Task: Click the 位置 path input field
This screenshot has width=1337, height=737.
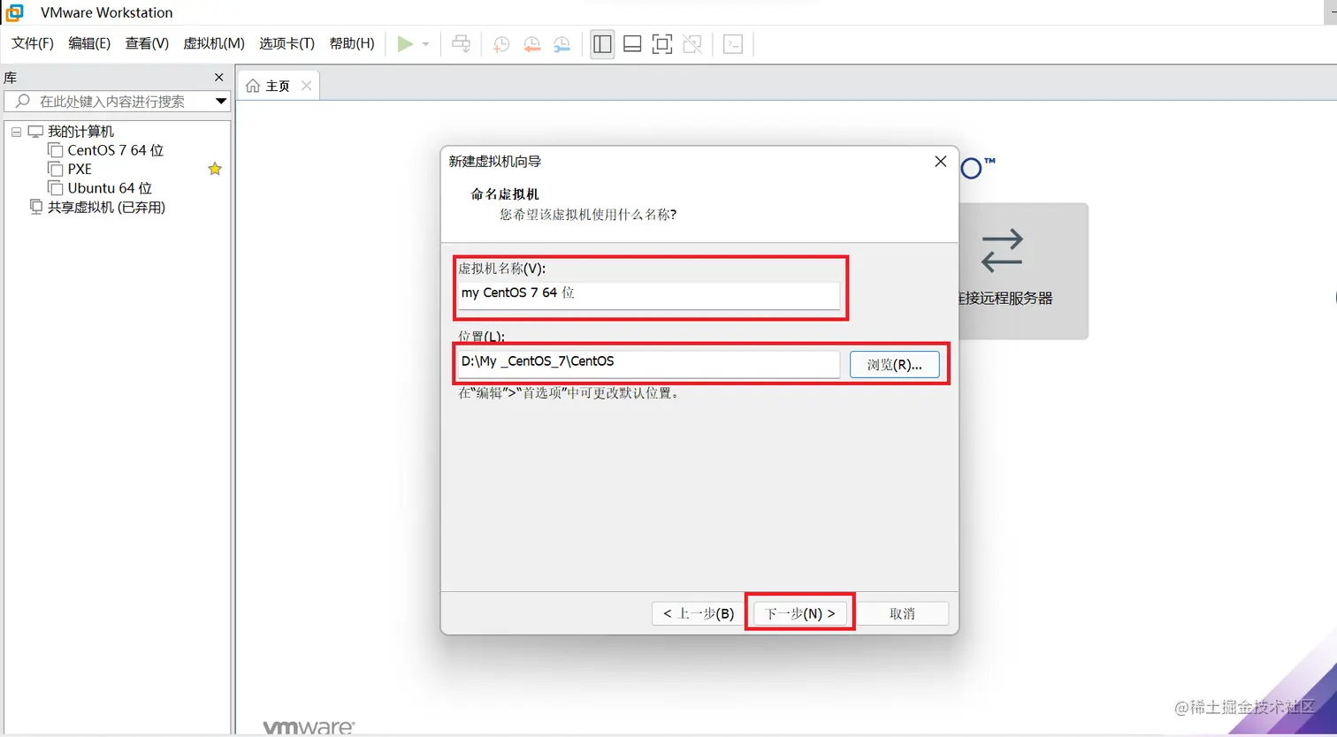Action: pos(648,363)
